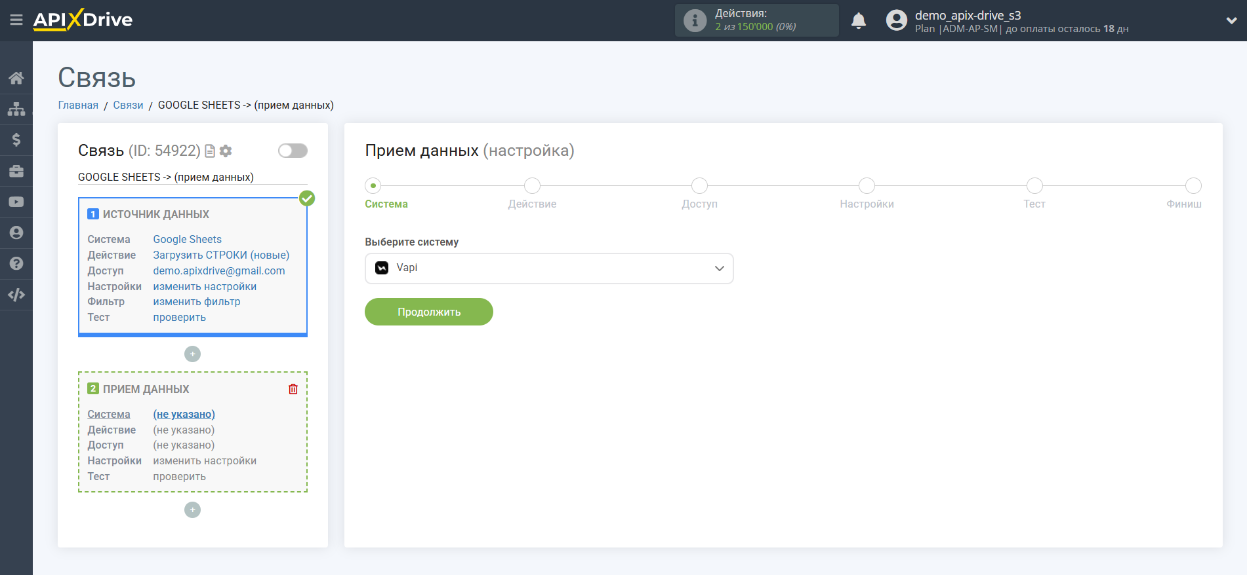Open the notifications bell
Viewport: 1247px width, 575px height.
pyautogui.click(x=859, y=21)
